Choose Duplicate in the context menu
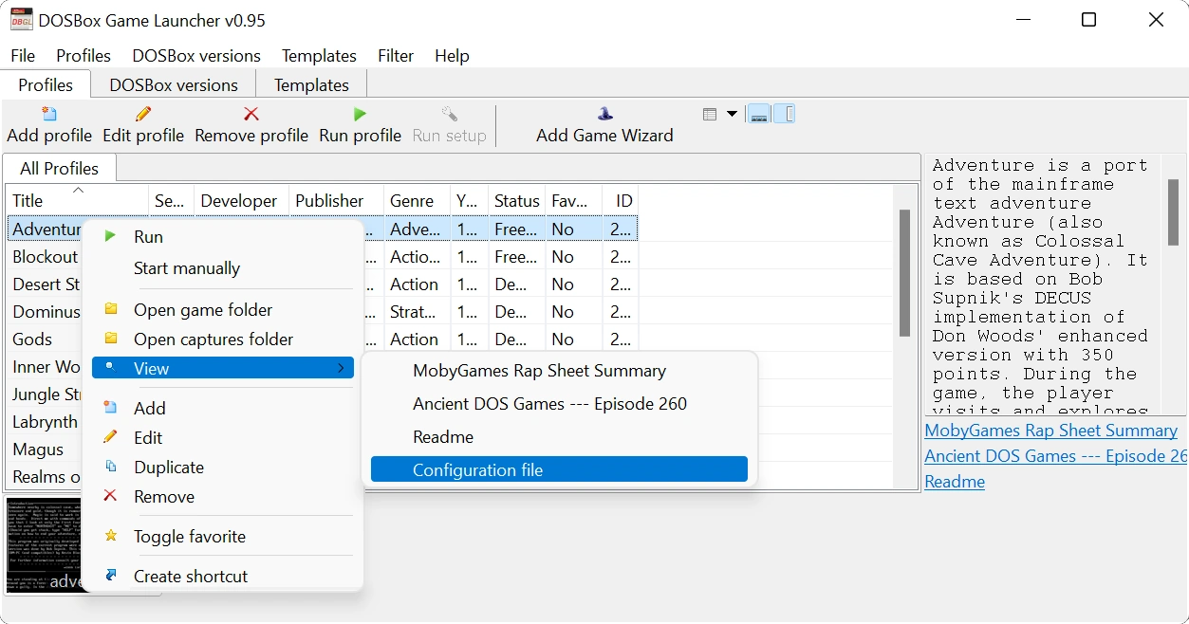This screenshot has width=1189, height=624. click(168, 467)
